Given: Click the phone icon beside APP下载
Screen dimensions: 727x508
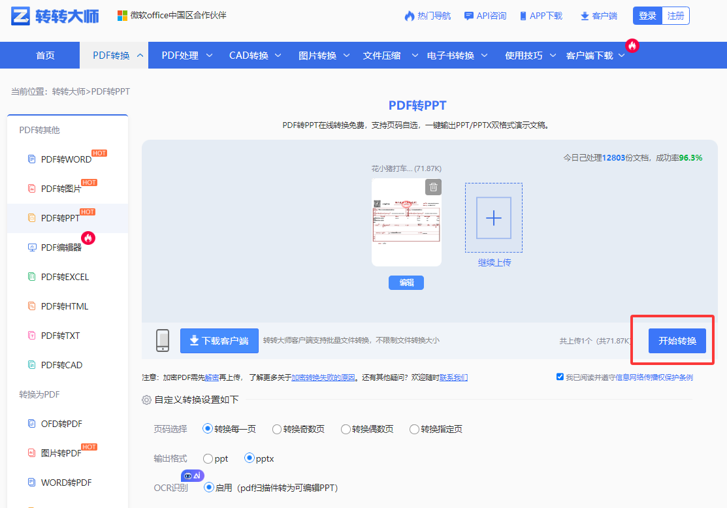Looking at the screenshot, I should pos(523,16).
